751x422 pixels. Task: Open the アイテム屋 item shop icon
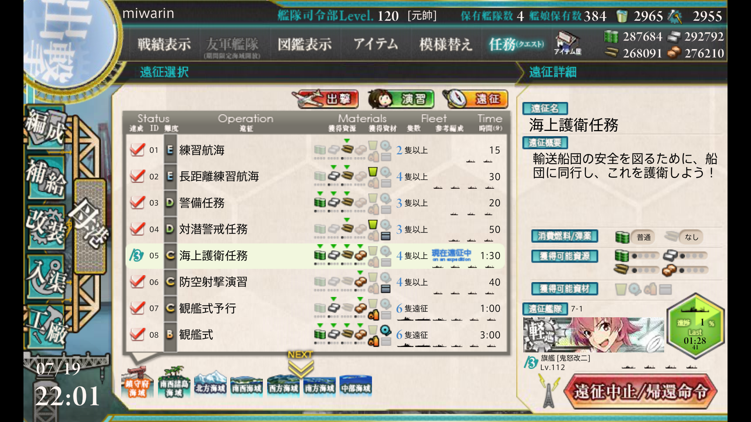pyautogui.click(x=568, y=43)
